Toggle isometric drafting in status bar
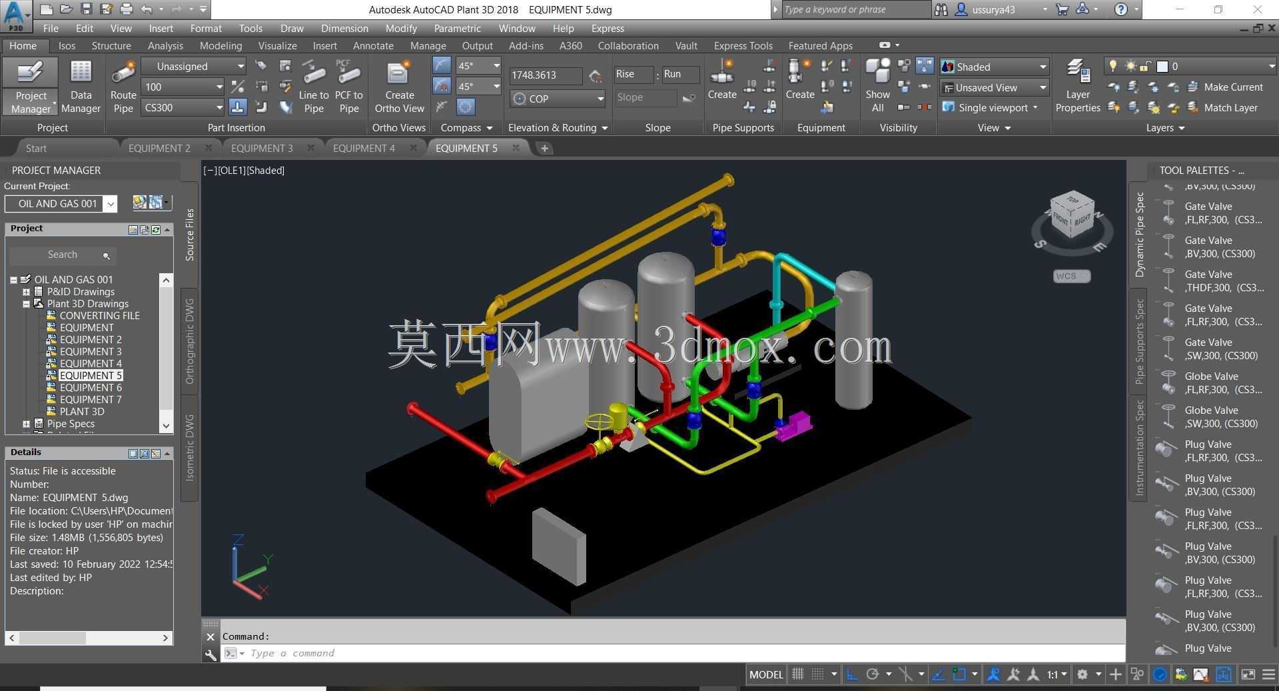This screenshot has width=1279, height=691. point(905,674)
